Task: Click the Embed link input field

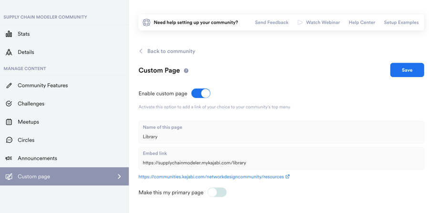Action: (x=281, y=163)
